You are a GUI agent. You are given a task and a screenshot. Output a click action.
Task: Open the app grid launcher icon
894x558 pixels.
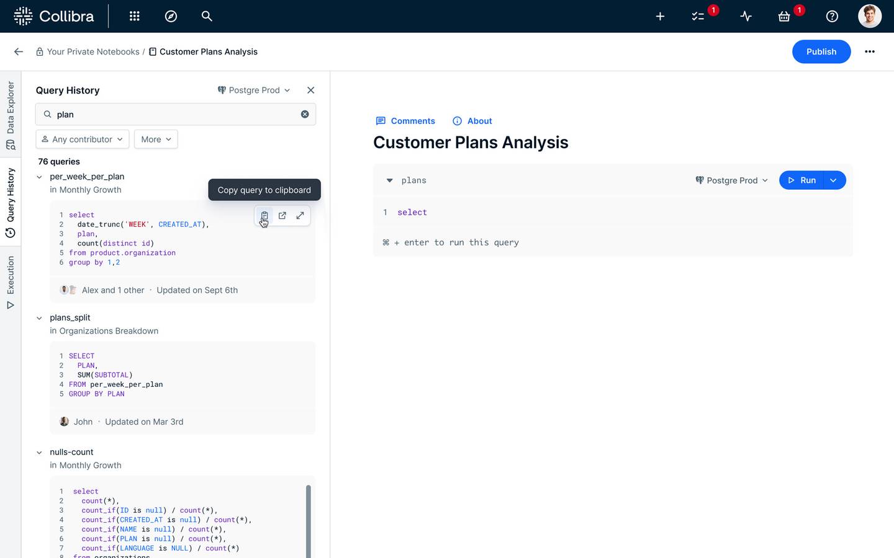[134, 16]
